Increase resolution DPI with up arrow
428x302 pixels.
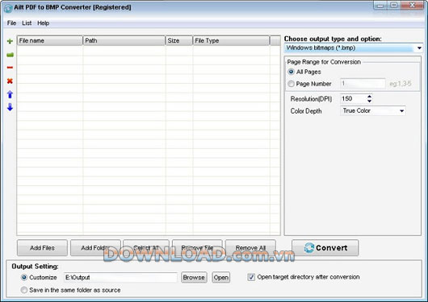tap(369, 97)
